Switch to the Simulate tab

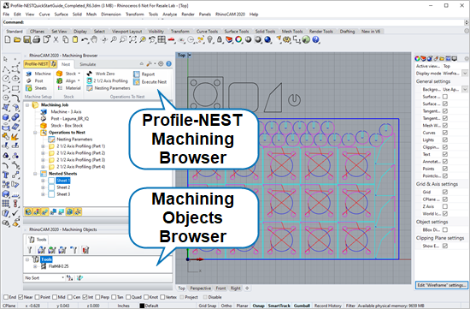click(x=88, y=64)
